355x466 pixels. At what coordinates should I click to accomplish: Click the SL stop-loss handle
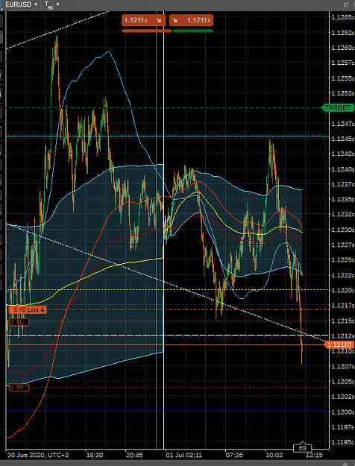coord(19,322)
